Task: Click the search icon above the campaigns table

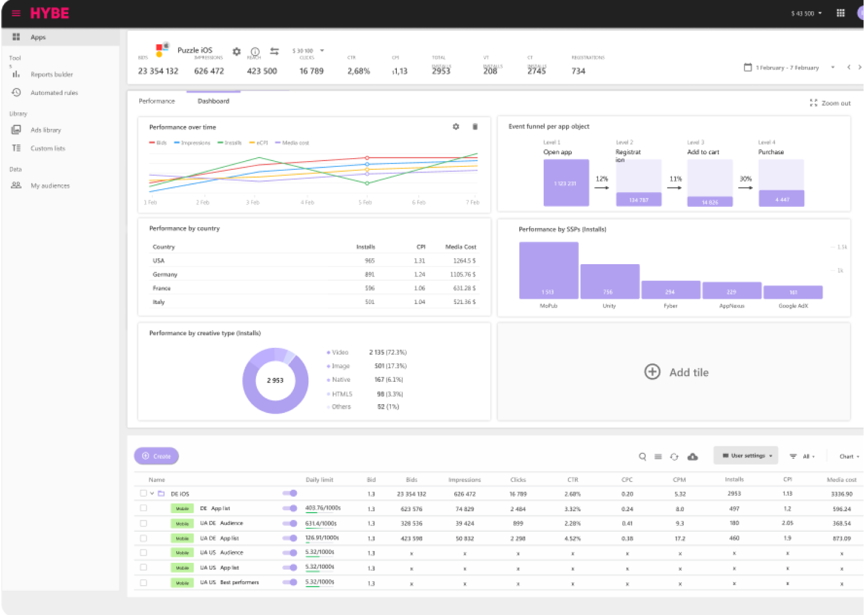Action: pos(642,456)
